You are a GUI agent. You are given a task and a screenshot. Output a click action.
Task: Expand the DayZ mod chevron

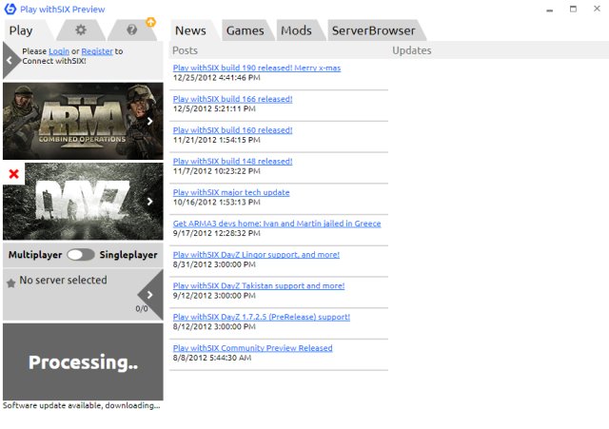[150, 201]
